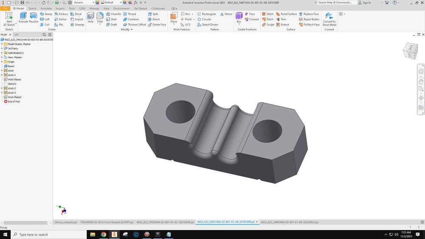Select Thicken/Offset tool

tap(134, 24)
